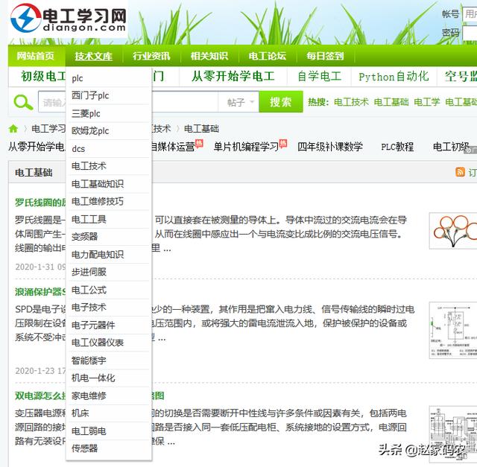
Task: Click the orange RSS subscribe icon
Action: click(460, 172)
